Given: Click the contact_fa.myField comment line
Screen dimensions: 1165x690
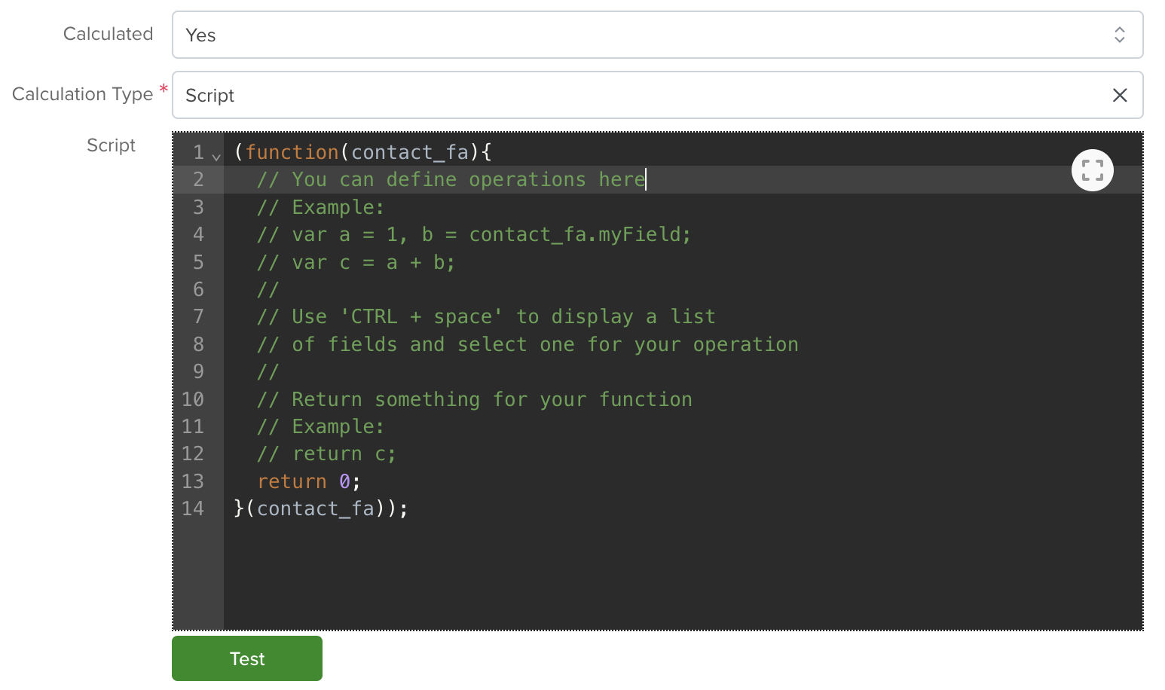Looking at the screenshot, I should (474, 234).
